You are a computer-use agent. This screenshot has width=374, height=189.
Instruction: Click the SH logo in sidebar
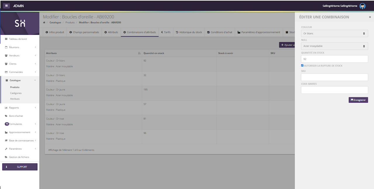click(20, 23)
